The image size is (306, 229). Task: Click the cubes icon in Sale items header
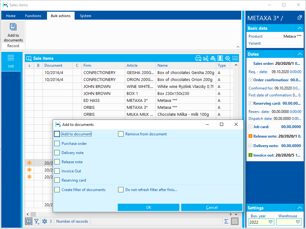[x=213, y=58]
